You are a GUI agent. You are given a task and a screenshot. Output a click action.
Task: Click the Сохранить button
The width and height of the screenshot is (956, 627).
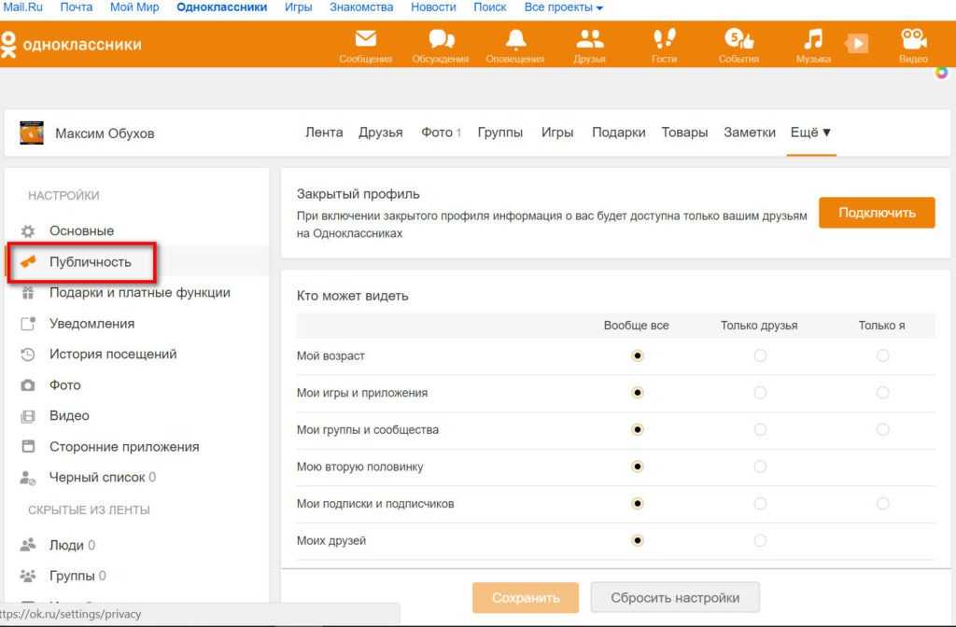[526, 598]
